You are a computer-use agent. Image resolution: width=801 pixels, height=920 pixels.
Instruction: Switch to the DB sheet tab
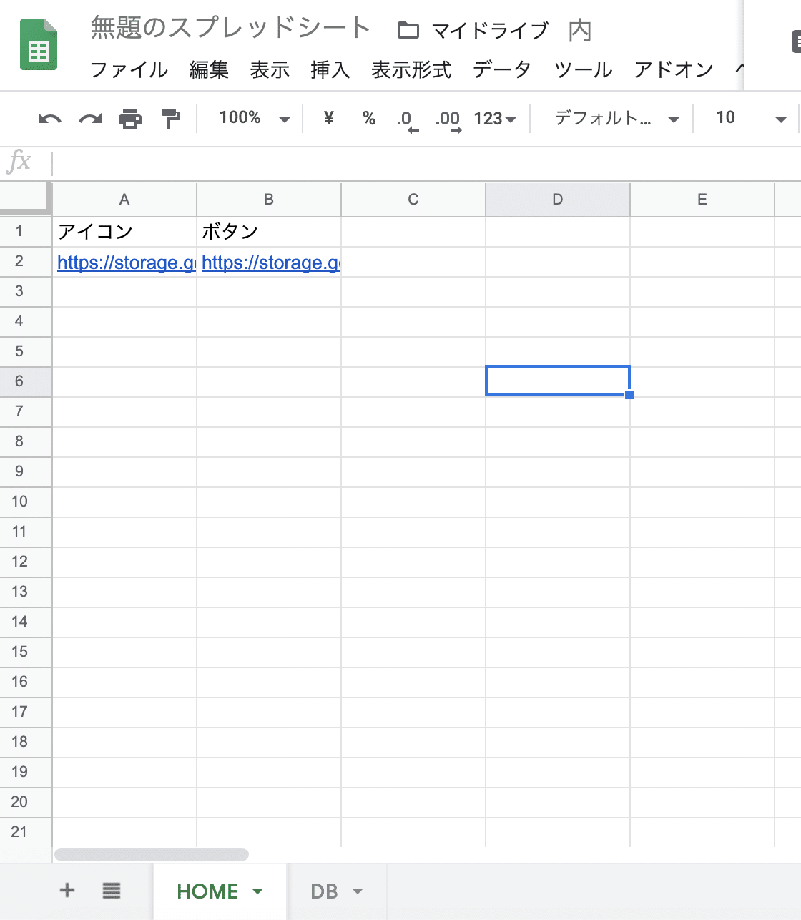(325, 891)
